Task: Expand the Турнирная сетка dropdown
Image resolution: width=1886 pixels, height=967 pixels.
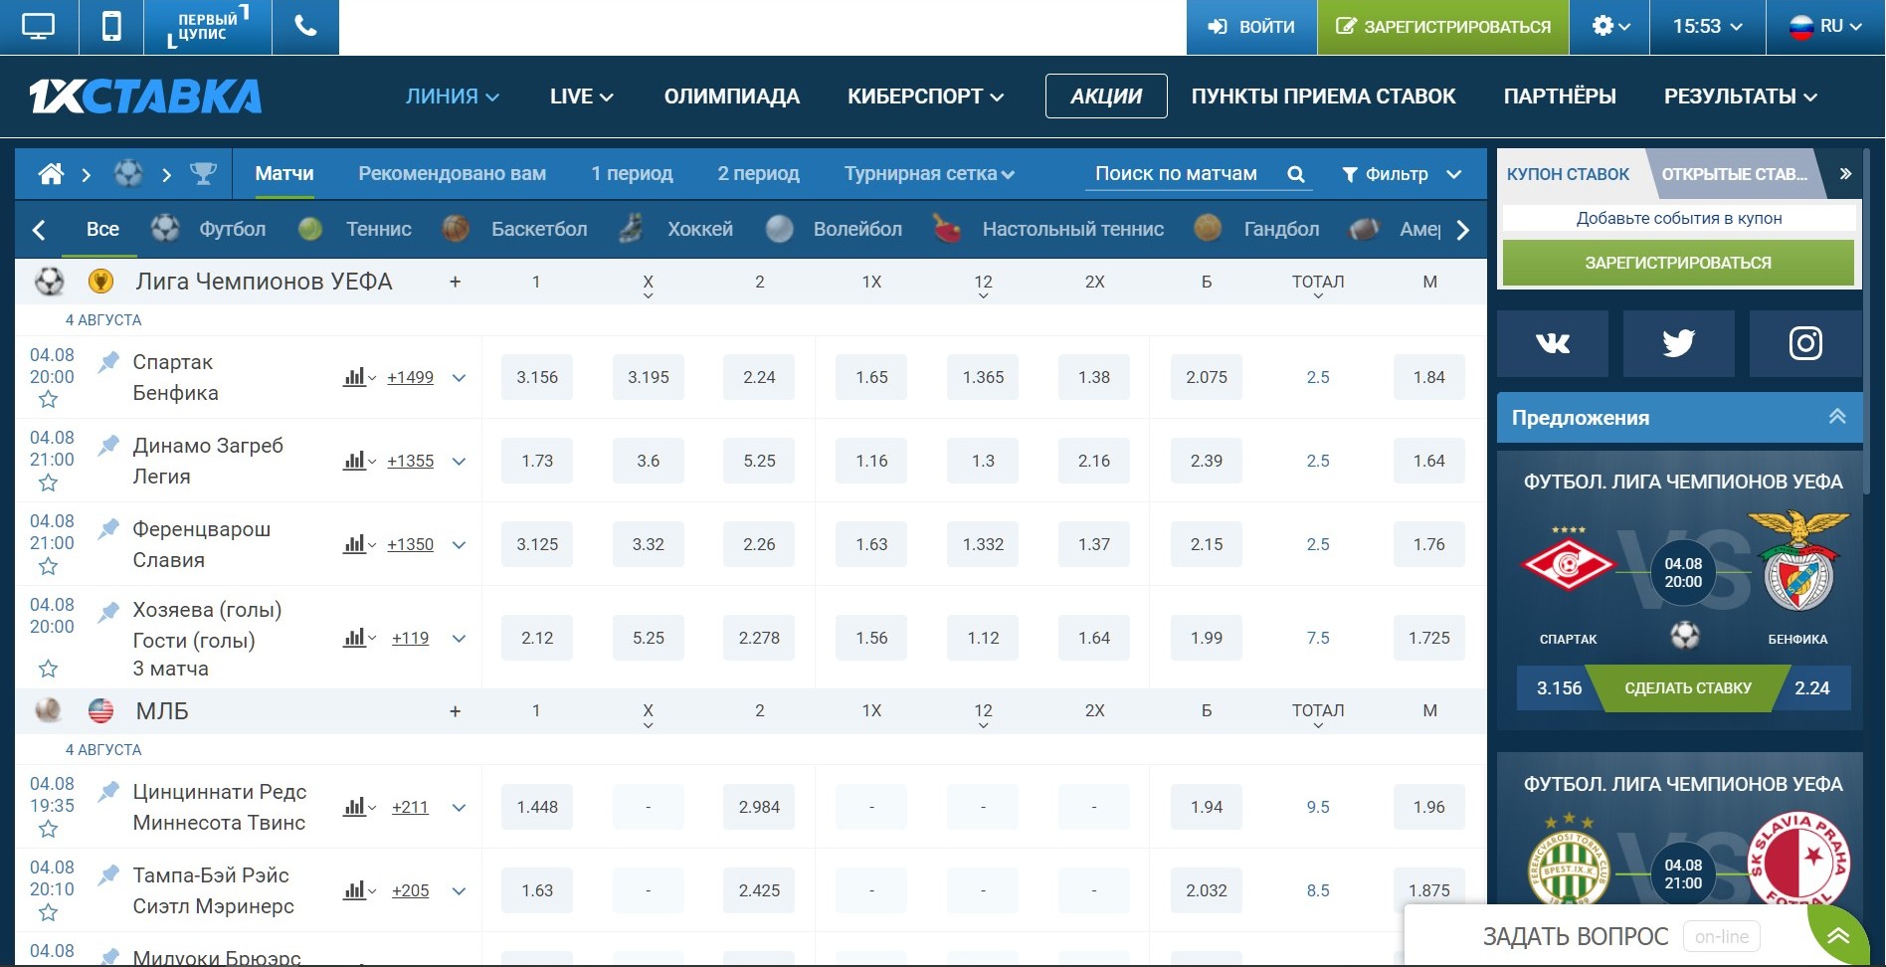Action: point(929,174)
